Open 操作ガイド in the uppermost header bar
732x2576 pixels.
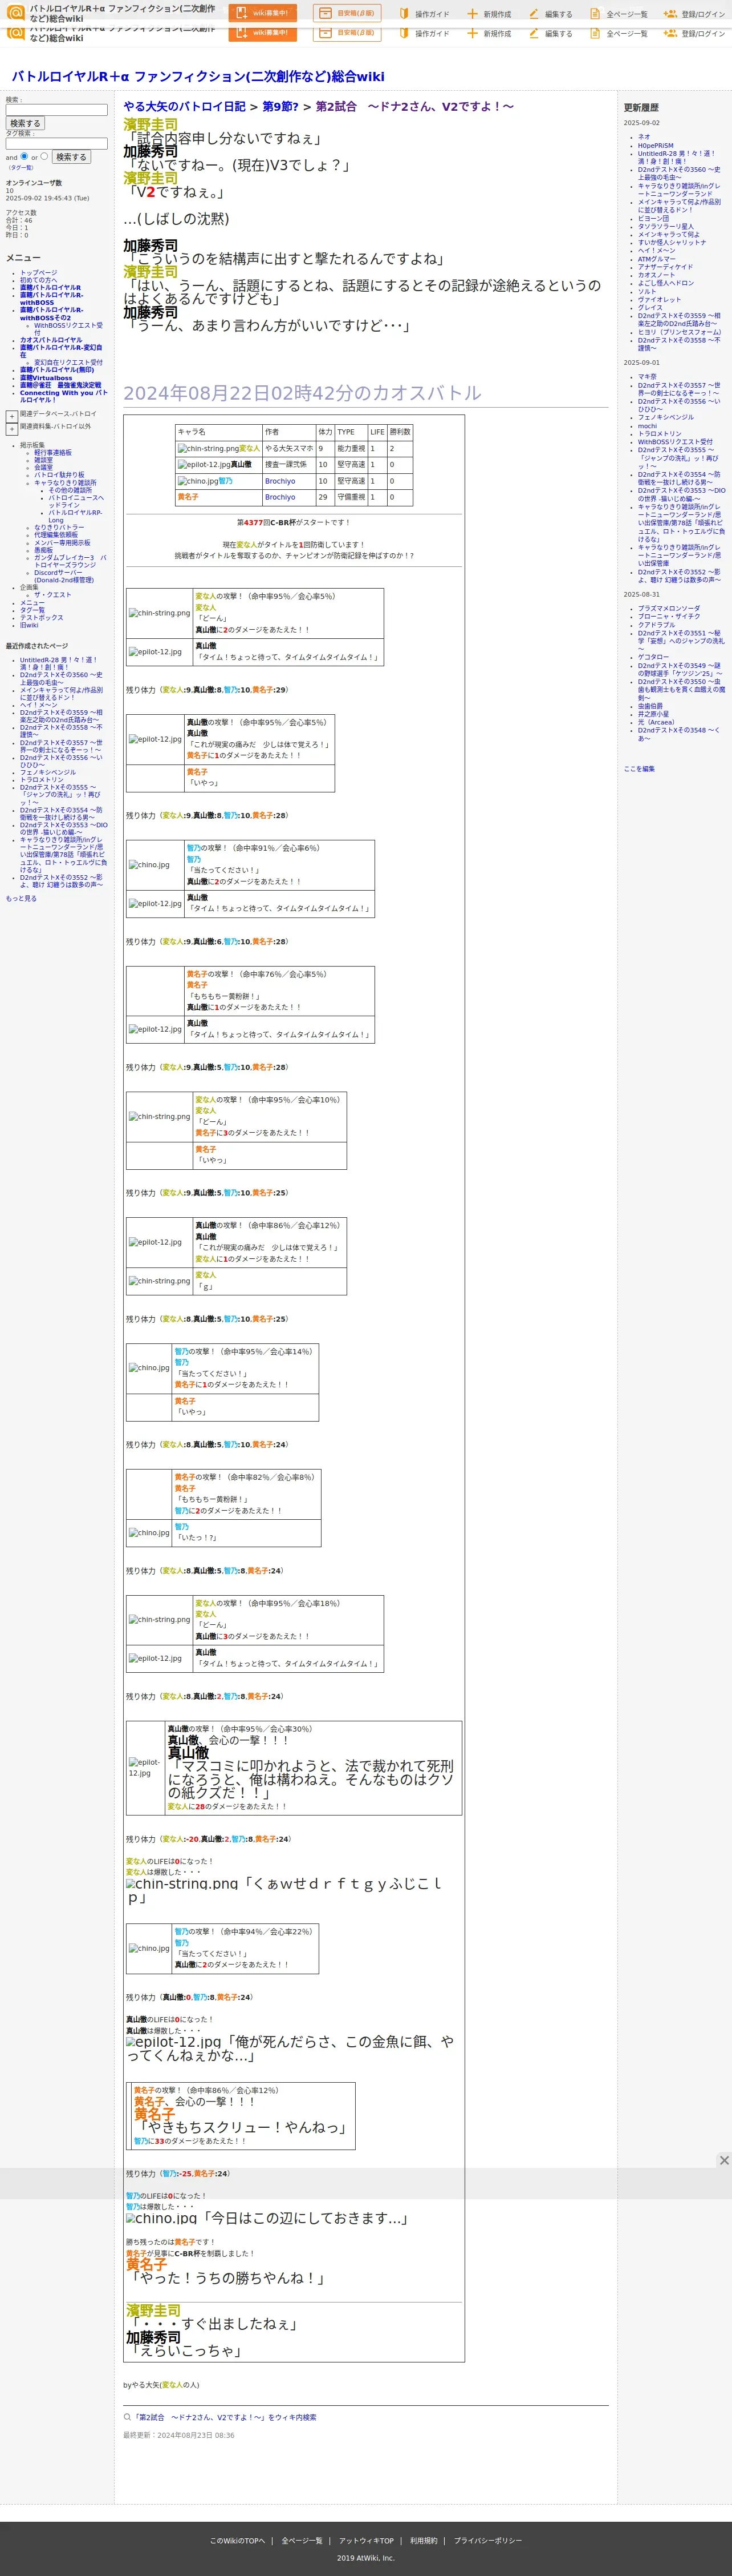pos(424,14)
